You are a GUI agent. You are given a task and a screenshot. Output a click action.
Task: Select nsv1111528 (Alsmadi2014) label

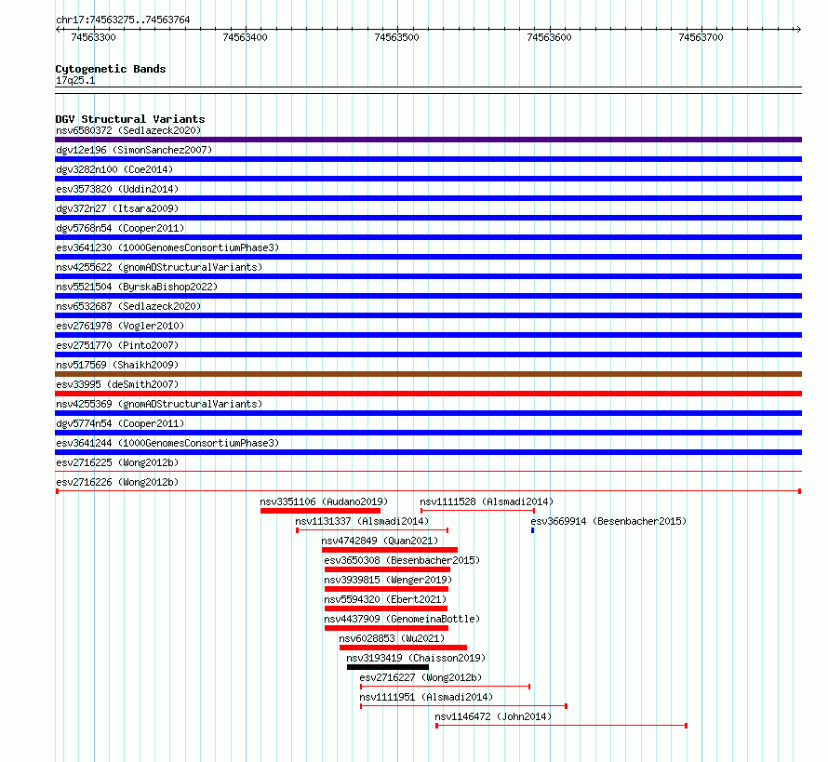pyautogui.click(x=487, y=501)
